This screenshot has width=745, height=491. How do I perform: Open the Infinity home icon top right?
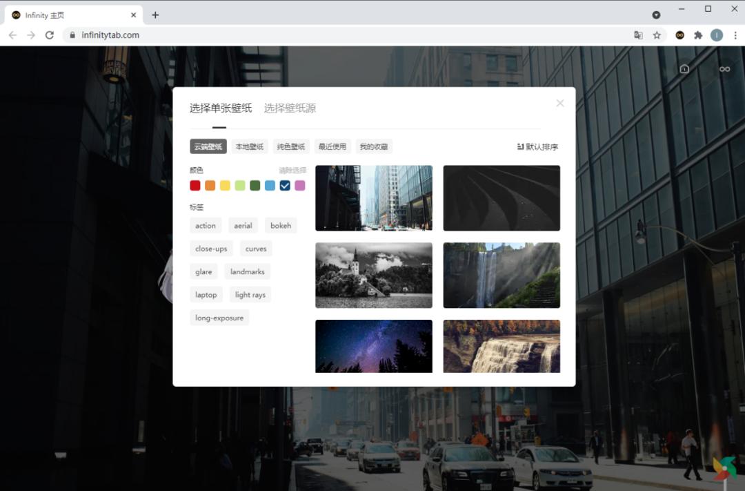684,68
